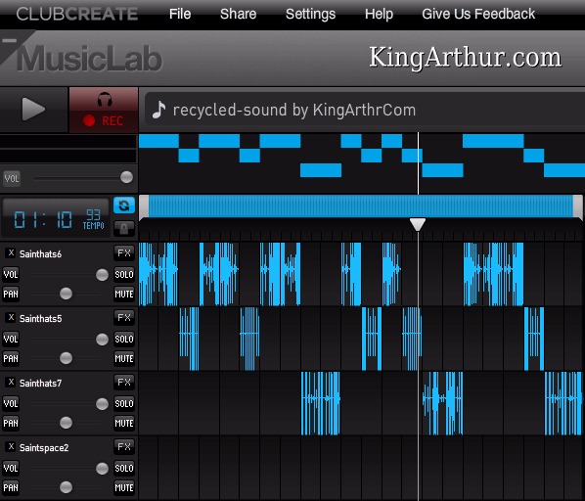Image resolution: width=585 pixels, height=501 pixels.
Task: Click the playhead marker triangle on the timeline
Action: (x=418, y=225)
